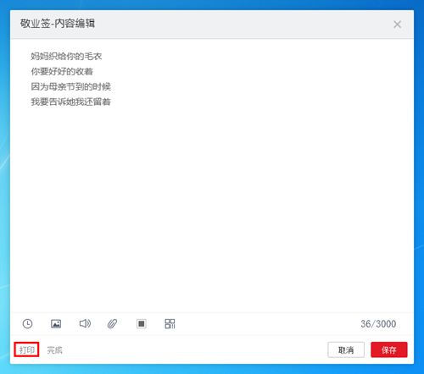Insert a picture using the image icon
Viewport: 424px width, 374px height.
[x=56, y=323]
